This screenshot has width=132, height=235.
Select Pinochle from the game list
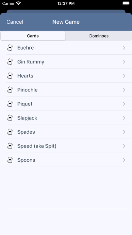point(69,90)
